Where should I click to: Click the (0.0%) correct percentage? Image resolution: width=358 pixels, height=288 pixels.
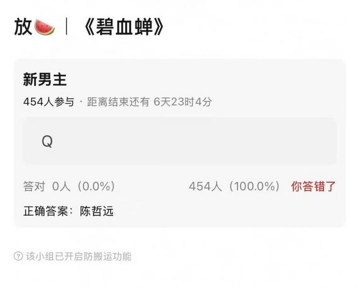[x=96, y=186]
